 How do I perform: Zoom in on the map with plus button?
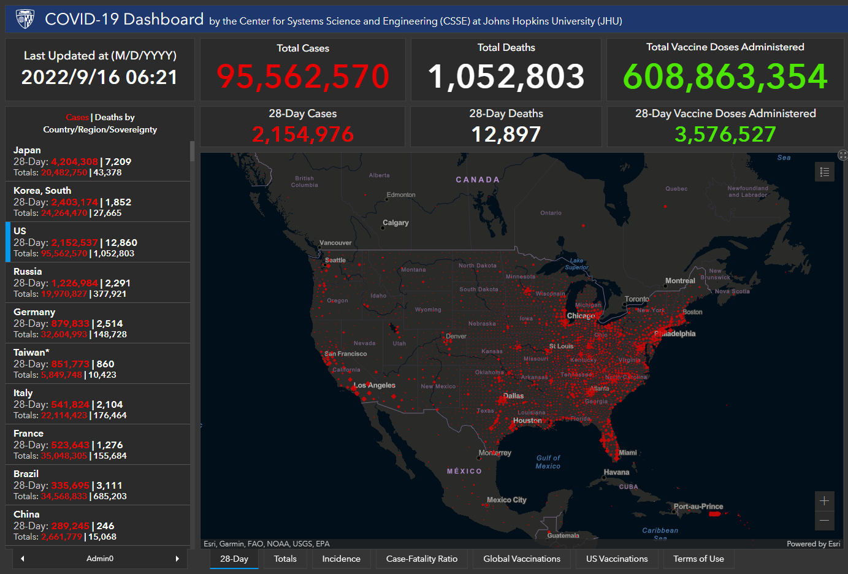(x=825, y=501)
